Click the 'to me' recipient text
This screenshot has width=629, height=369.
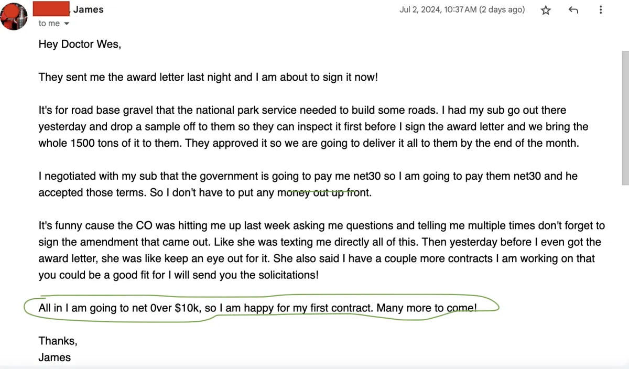(49, 24)
